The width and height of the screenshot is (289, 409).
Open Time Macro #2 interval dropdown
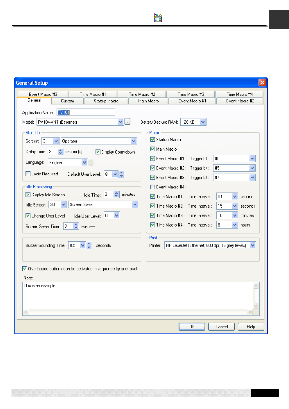point(235,206)
